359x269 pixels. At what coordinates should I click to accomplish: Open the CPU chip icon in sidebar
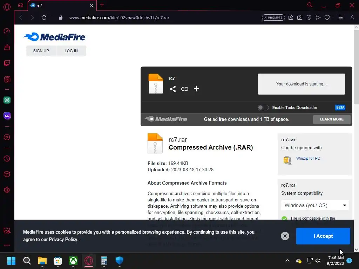7,80
